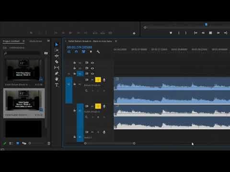Mark Out in Program Monitor

[186, 33]
